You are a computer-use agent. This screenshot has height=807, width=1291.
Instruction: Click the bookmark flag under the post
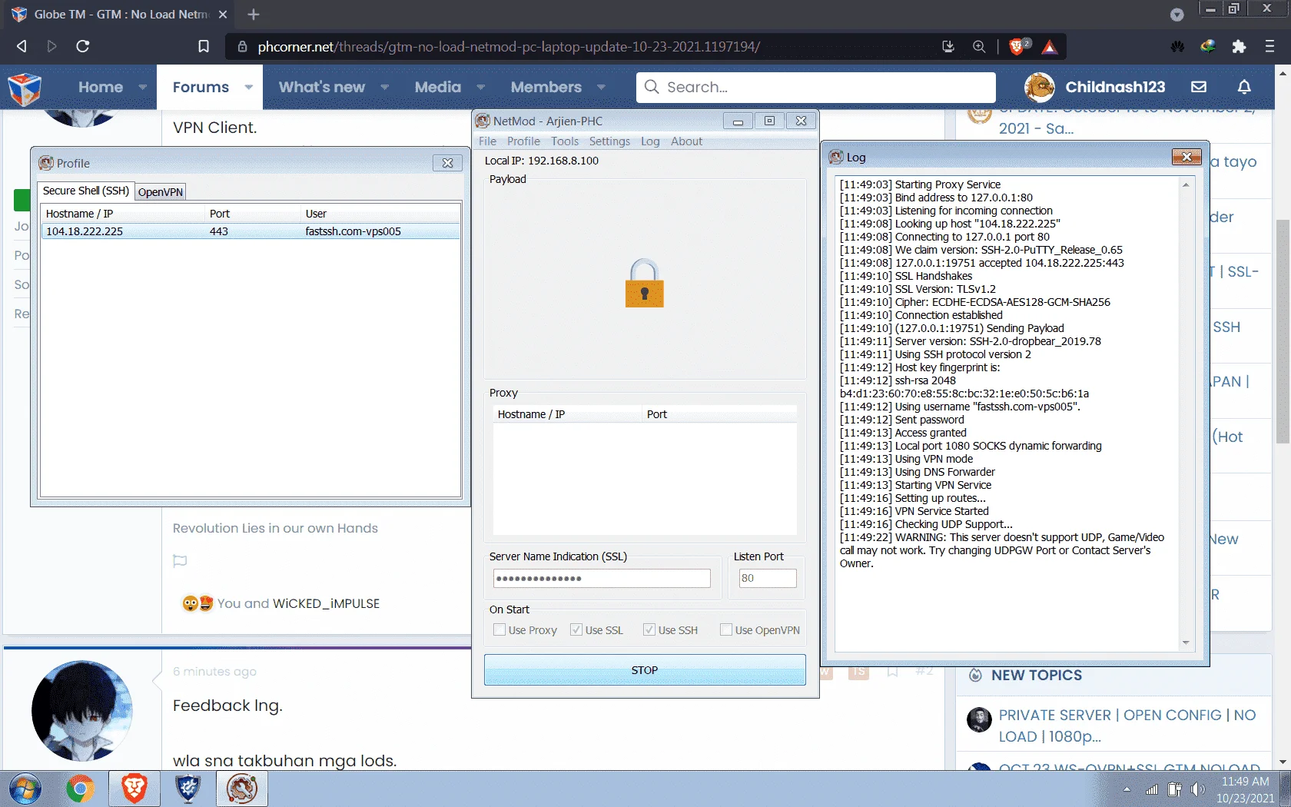click(180, 560)
